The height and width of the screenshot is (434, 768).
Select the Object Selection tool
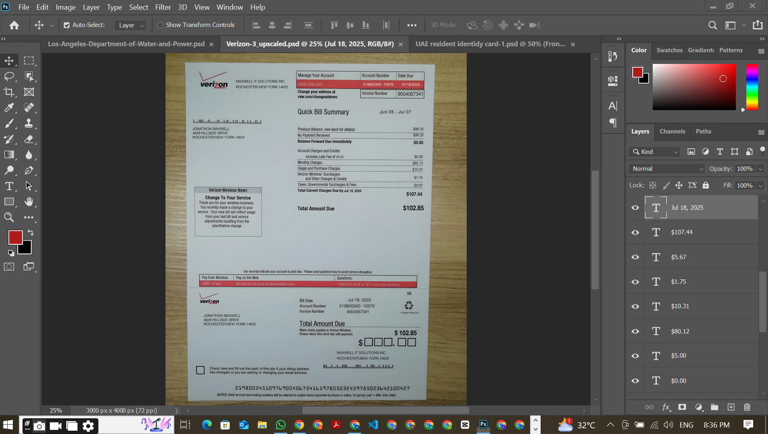click(29, 76)
